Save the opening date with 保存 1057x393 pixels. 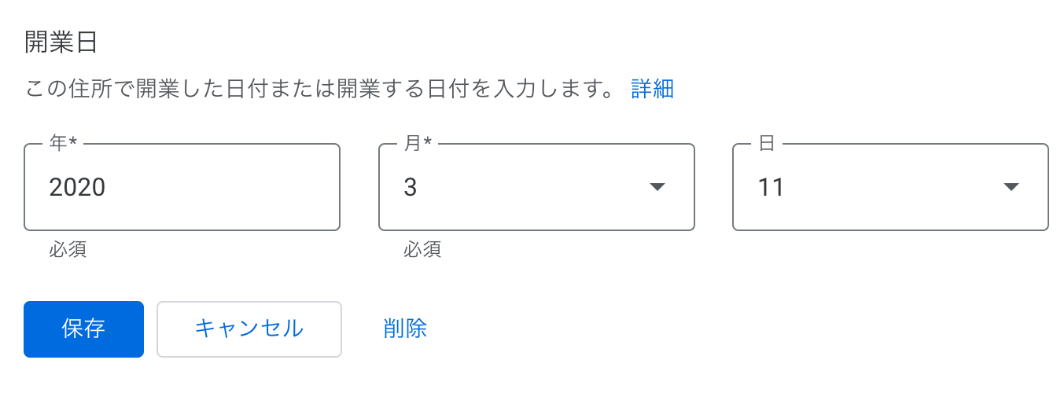pyautogui.click(x=84, y=329)
